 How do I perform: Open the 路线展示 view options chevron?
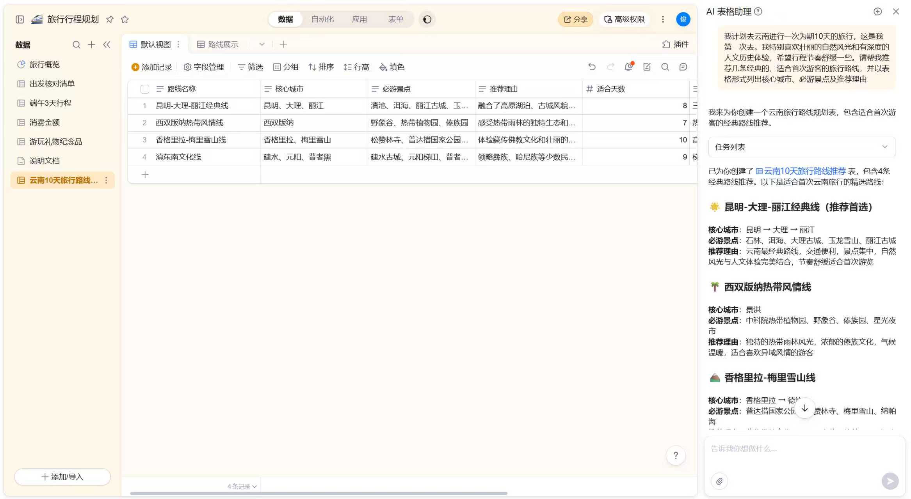262,44
